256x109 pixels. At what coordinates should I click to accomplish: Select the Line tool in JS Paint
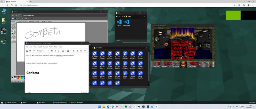click(12, 36)
